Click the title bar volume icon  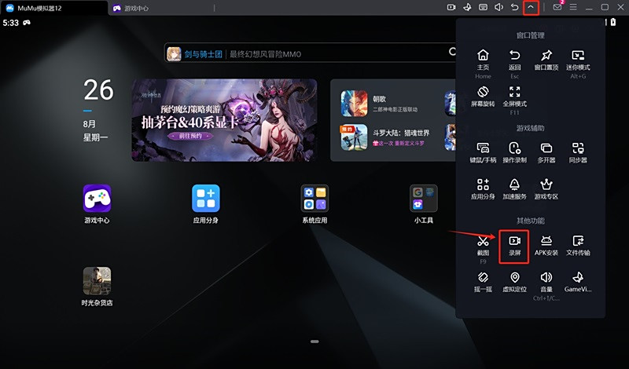pos(498,7)
